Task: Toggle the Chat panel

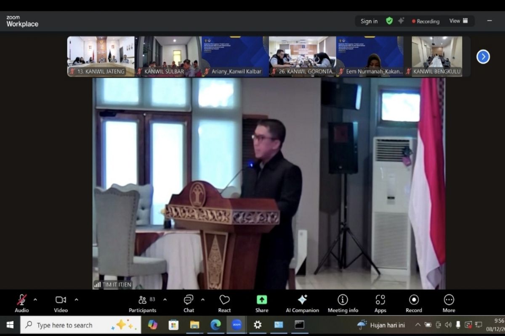Action: (189, 303)
